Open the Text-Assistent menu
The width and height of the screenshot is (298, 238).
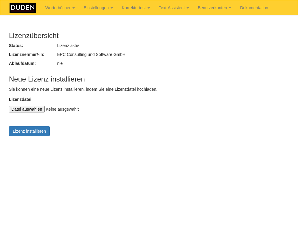(173, 8)
